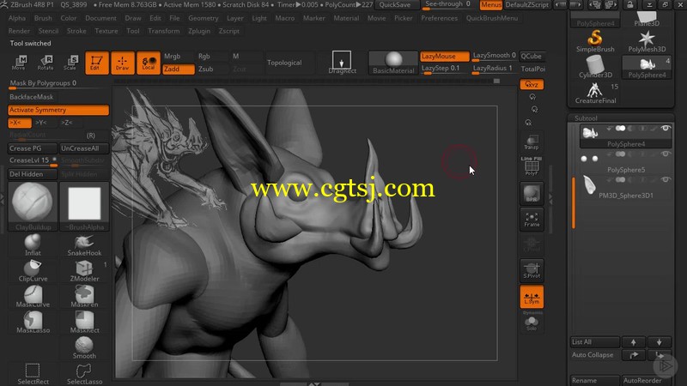
Task: Select the Smooth brush
Action: coord(84,348)
